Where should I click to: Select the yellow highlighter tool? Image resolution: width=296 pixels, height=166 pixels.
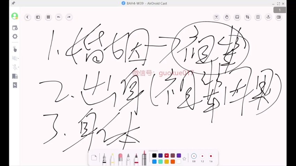tap(112, 159)
